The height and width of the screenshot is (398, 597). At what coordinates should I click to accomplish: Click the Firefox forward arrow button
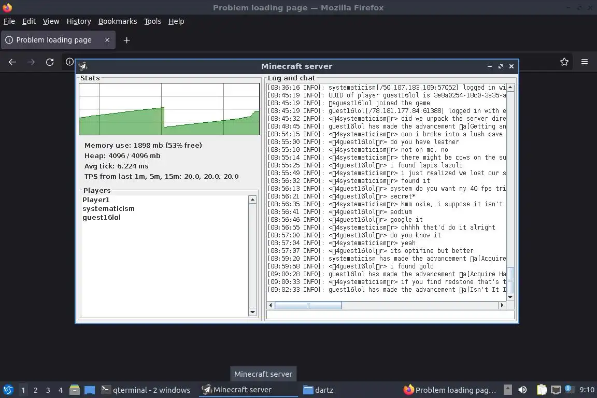click(x=31, y=62)
